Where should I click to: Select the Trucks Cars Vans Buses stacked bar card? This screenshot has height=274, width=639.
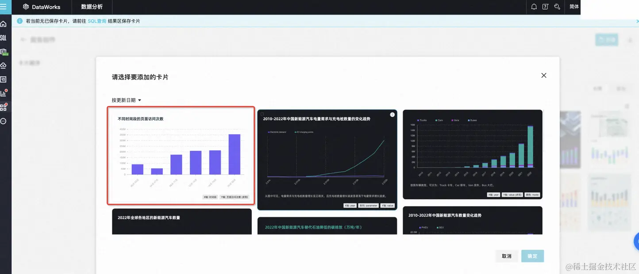[472, 154]
